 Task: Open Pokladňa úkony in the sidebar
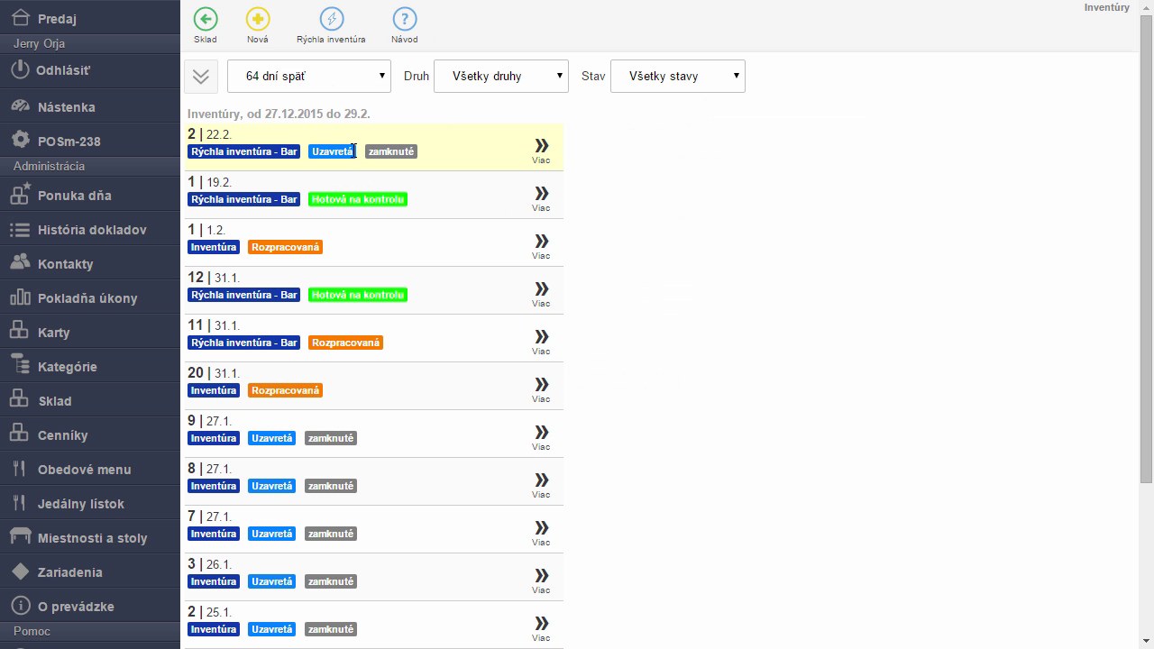90,298
